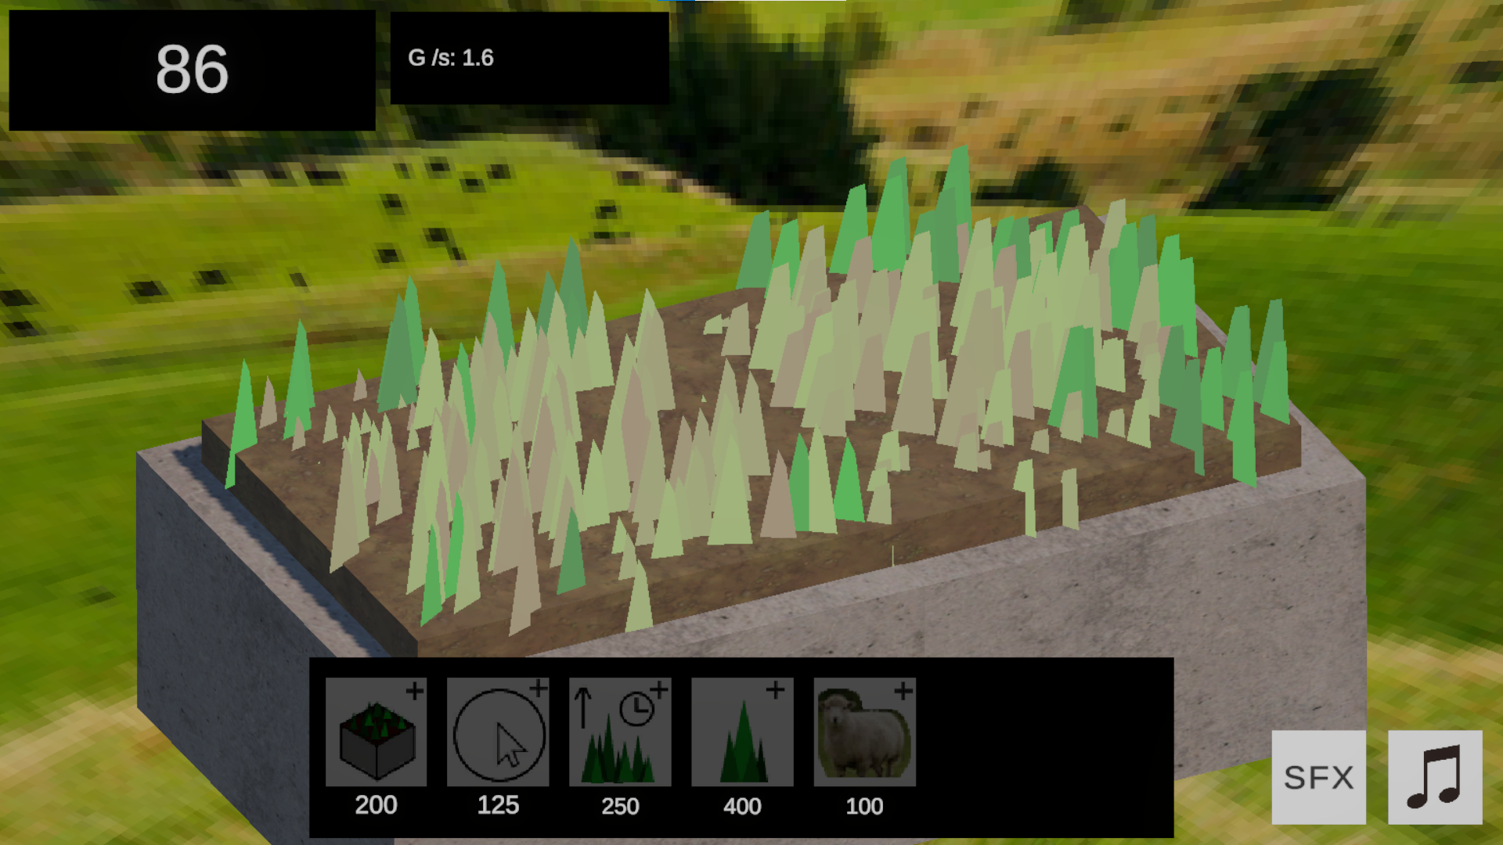Click the 100 cost under the sheep
Screen dimensions: 1503x845
pos(864,806)
